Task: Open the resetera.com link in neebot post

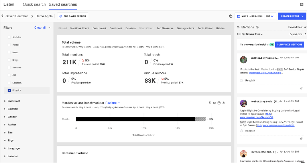Action: coord(257,117)
